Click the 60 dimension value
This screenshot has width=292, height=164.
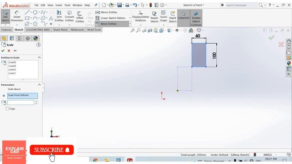(198, 36)
